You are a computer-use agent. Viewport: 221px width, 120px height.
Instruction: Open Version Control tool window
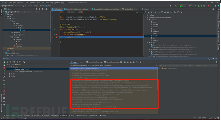point(9,116)
